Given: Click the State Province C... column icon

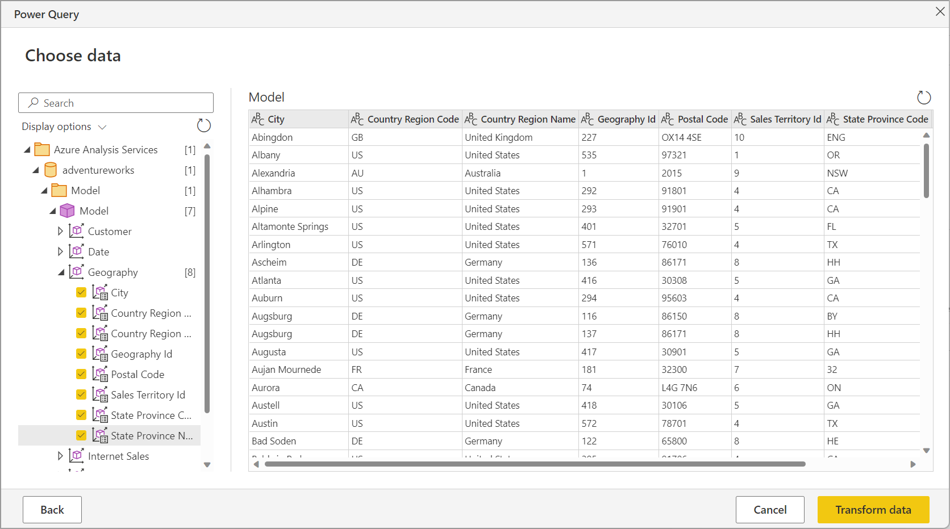Looking at the screenshot, I should 100,415.
